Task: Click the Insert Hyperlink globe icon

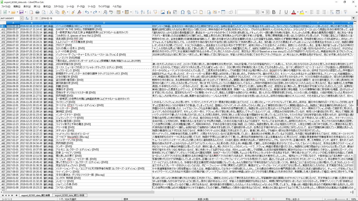Action: click(189, 12)
